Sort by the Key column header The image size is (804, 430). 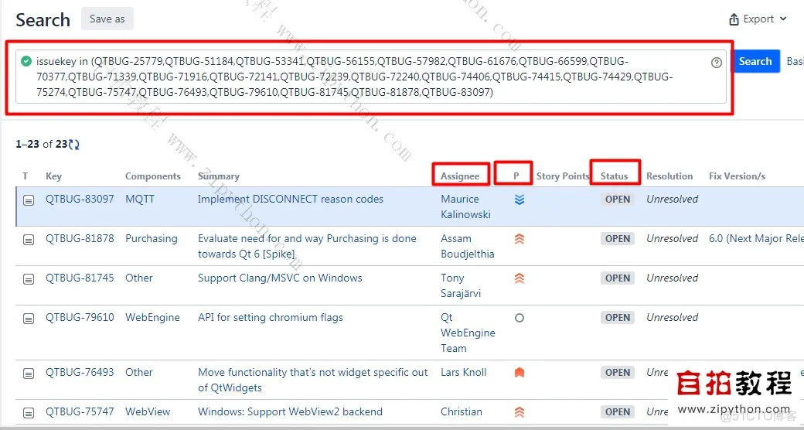point(53,176)
